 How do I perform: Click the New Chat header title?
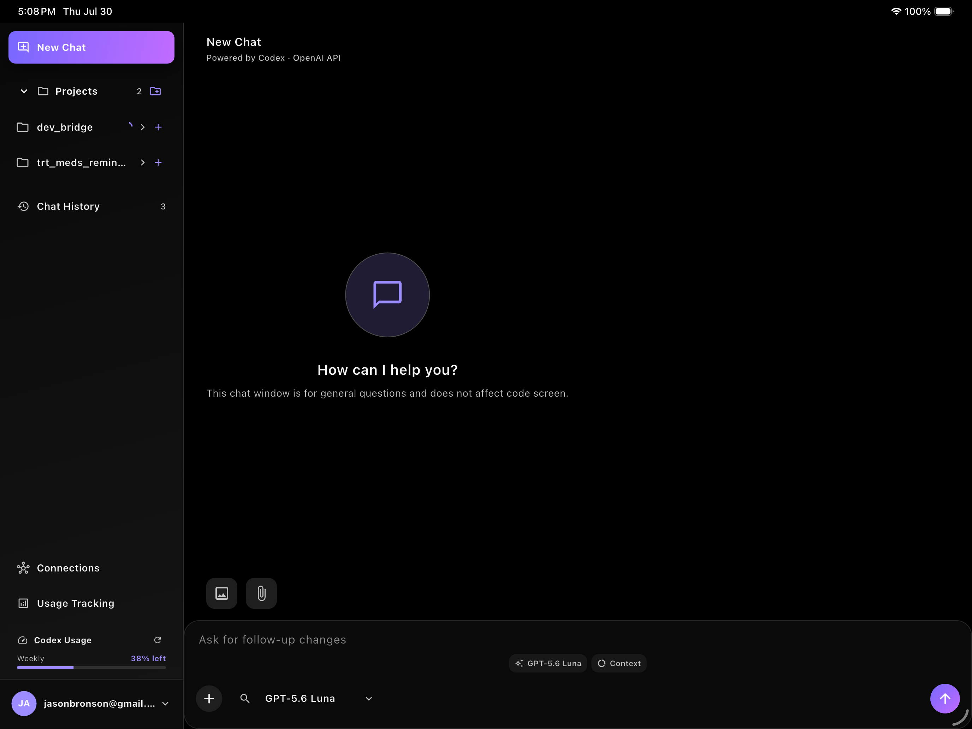(x=234, y=42)
